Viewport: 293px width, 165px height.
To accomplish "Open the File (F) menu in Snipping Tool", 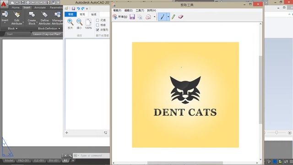I will click(x=117, y=11).
